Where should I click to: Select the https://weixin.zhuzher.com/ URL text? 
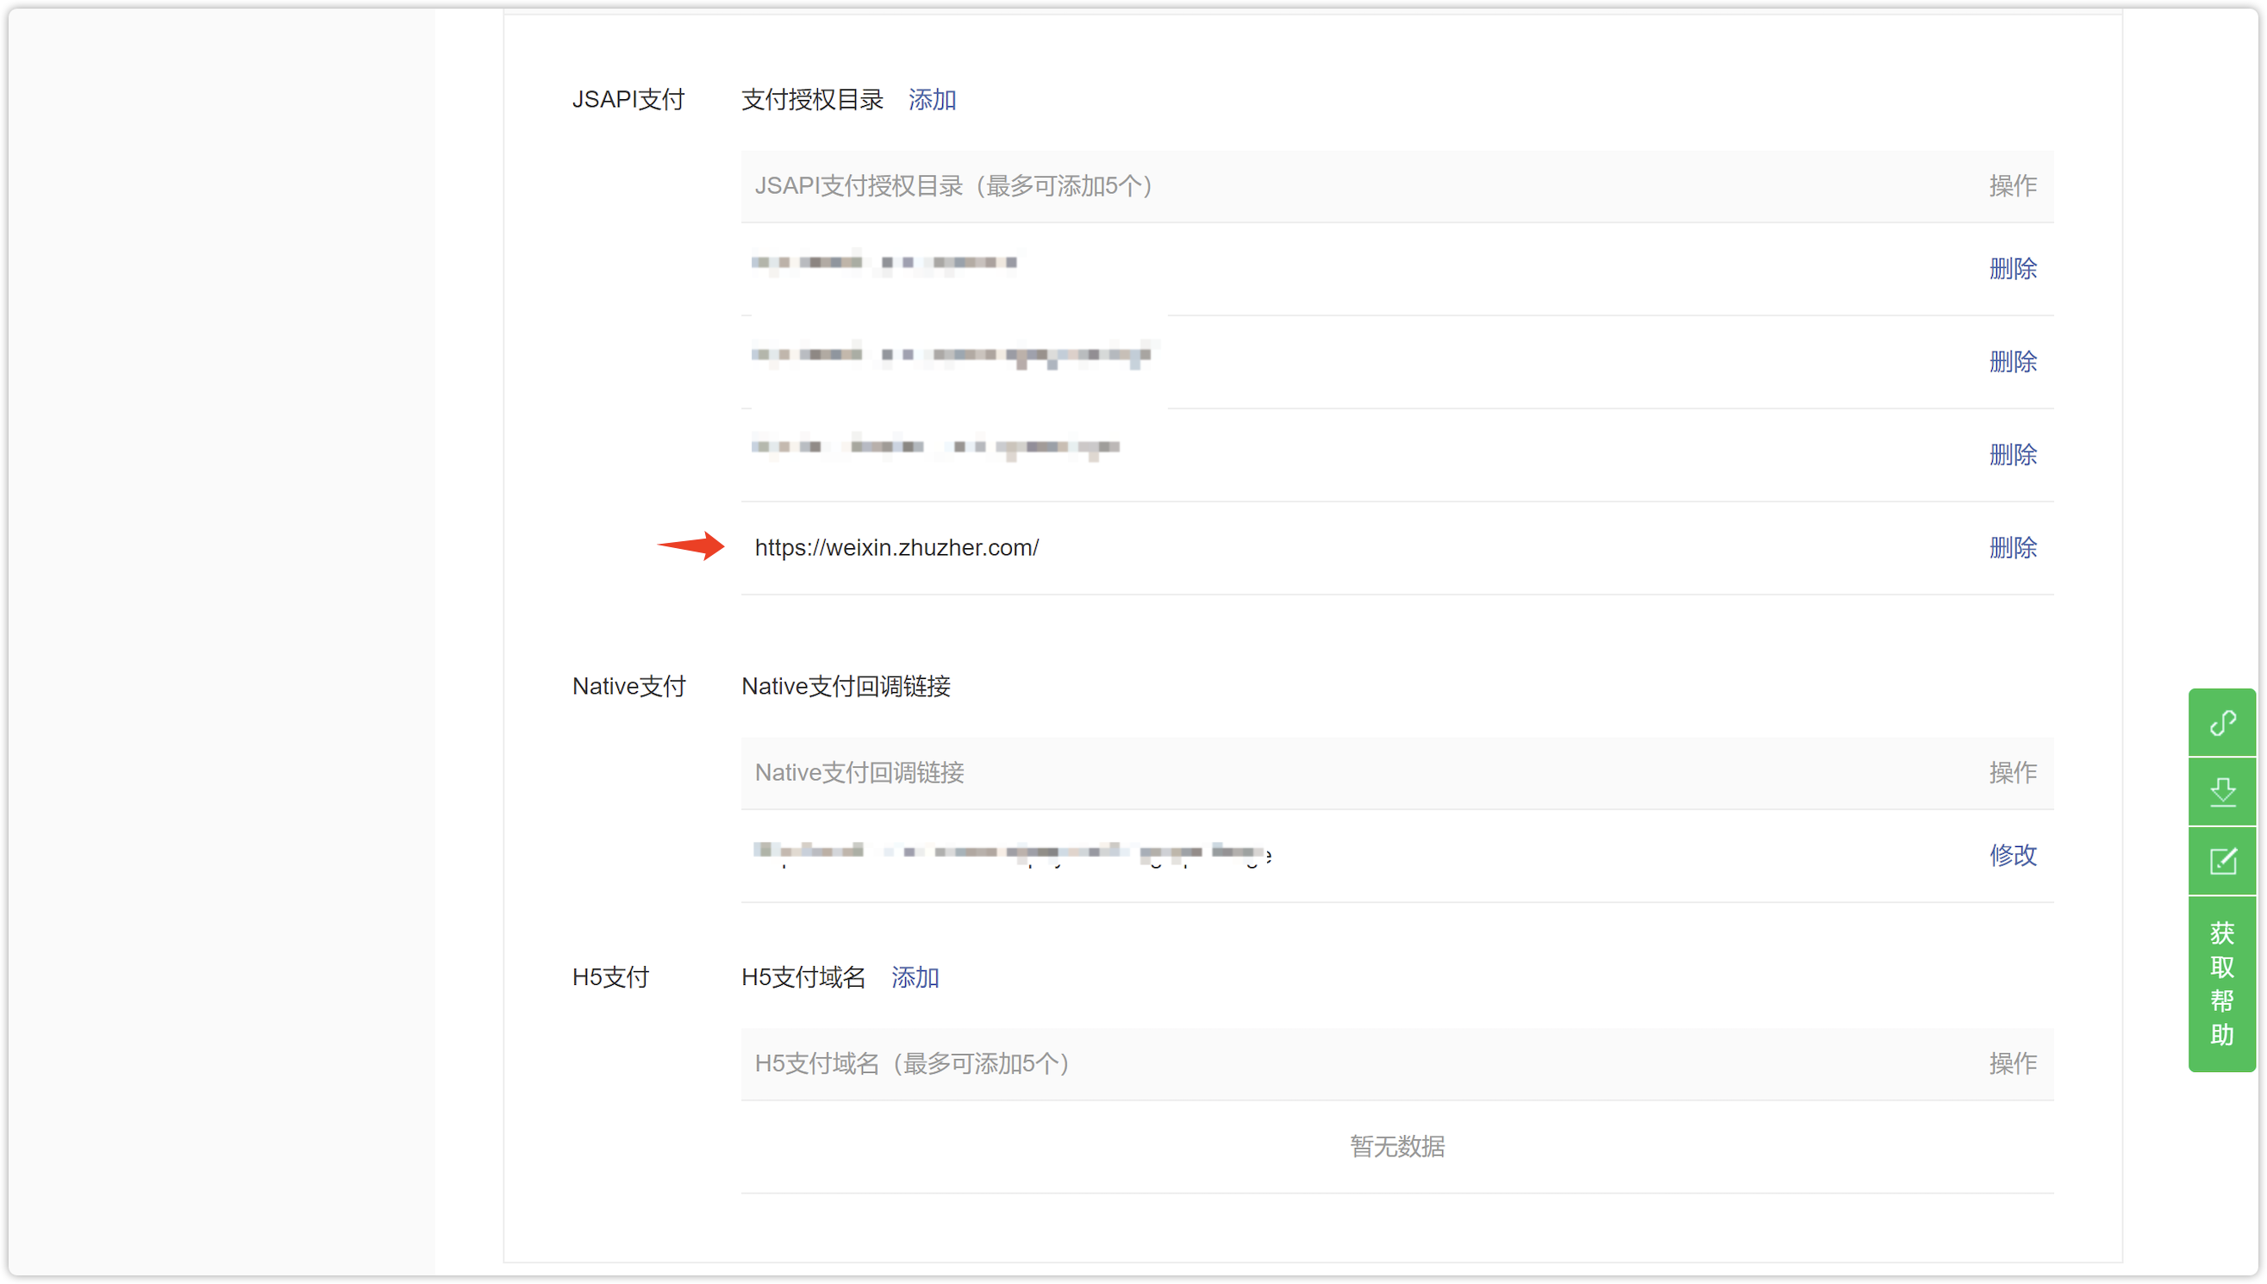(897, 548)
